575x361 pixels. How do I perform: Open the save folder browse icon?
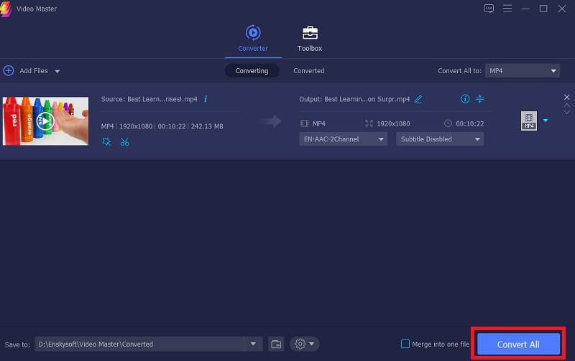click(x=276, y=344)
